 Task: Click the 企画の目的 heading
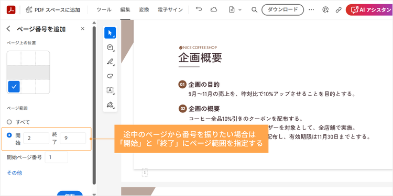[204, 85]
